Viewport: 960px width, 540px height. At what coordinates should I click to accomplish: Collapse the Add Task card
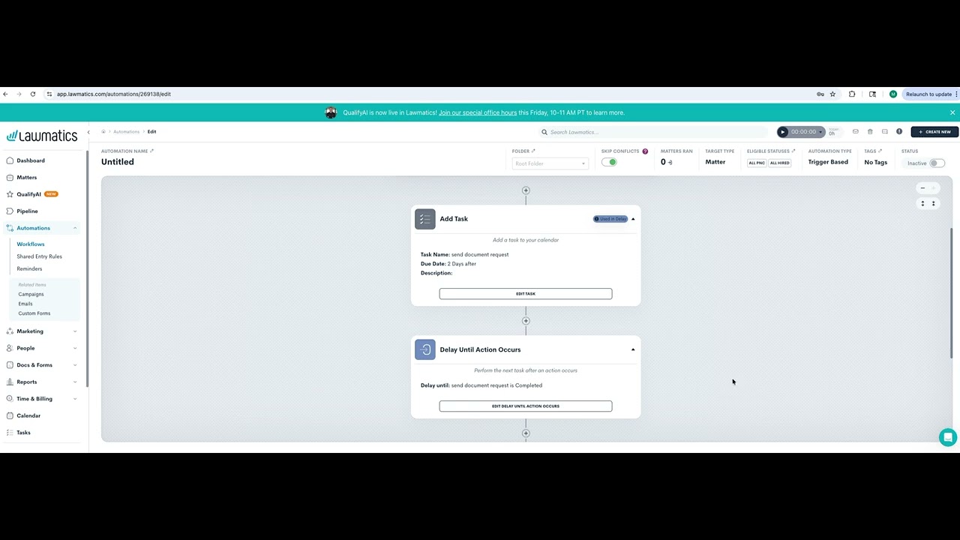(x=633, y=219)
